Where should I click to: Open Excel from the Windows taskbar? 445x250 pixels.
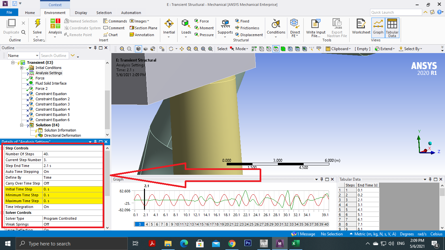point(296,243)
